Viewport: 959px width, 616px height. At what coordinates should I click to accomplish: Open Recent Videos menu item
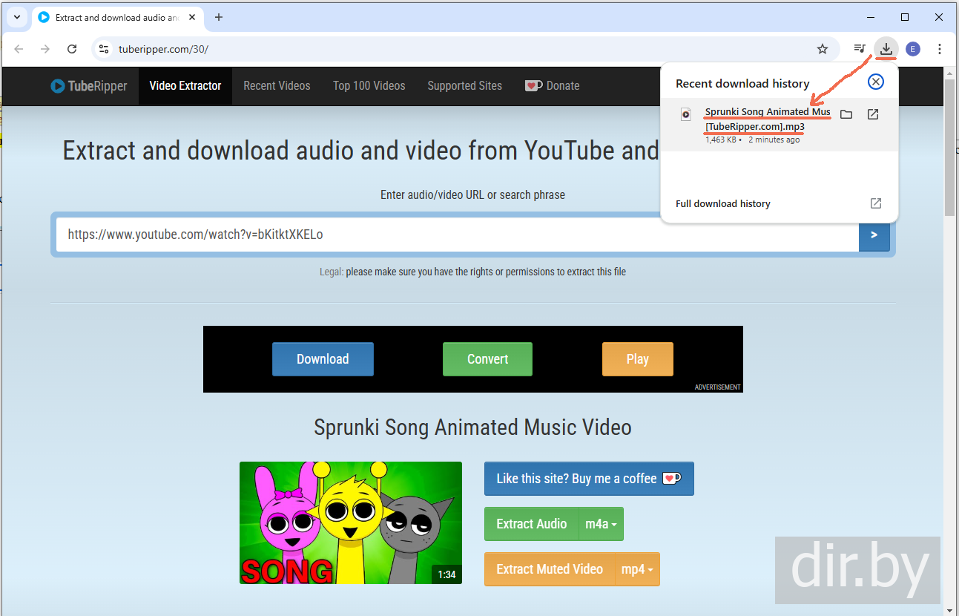click(x=277, y=86)
